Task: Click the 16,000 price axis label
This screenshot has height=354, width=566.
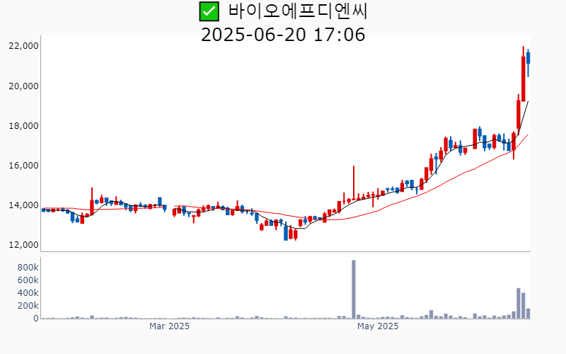Action: pos(24,166)
